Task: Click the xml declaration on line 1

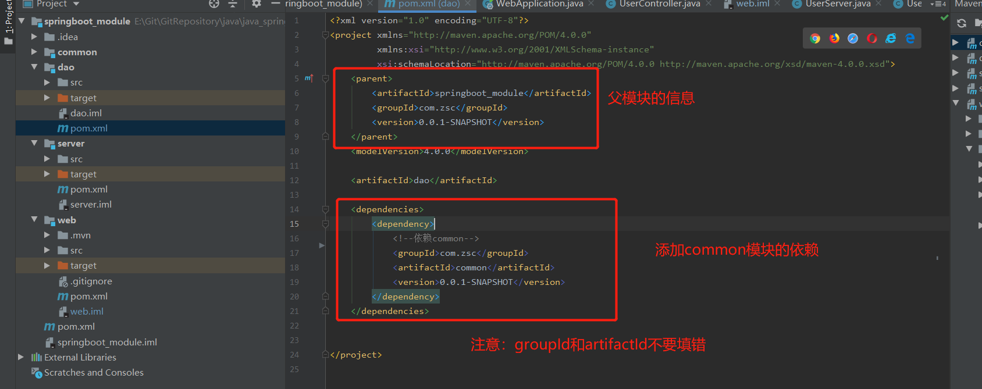Action: (429, 20)
